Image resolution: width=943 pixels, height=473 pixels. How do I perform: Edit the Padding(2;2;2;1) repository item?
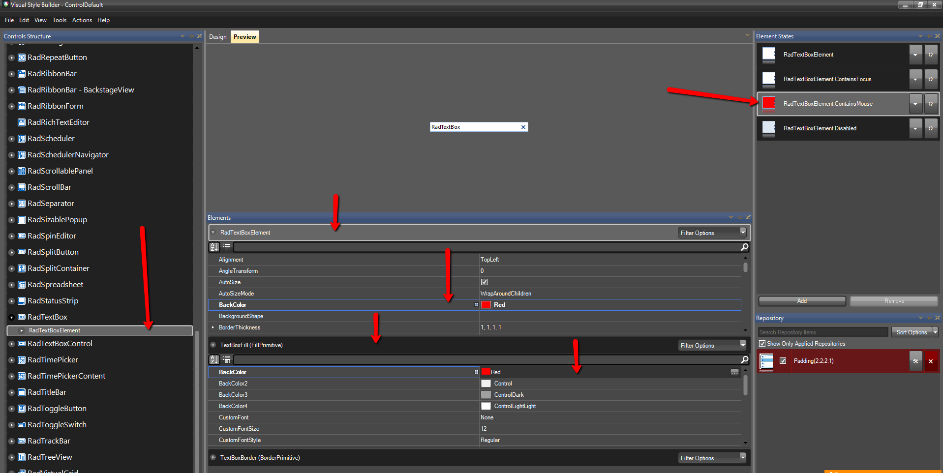pyautogui.click(x=915, y=361)
